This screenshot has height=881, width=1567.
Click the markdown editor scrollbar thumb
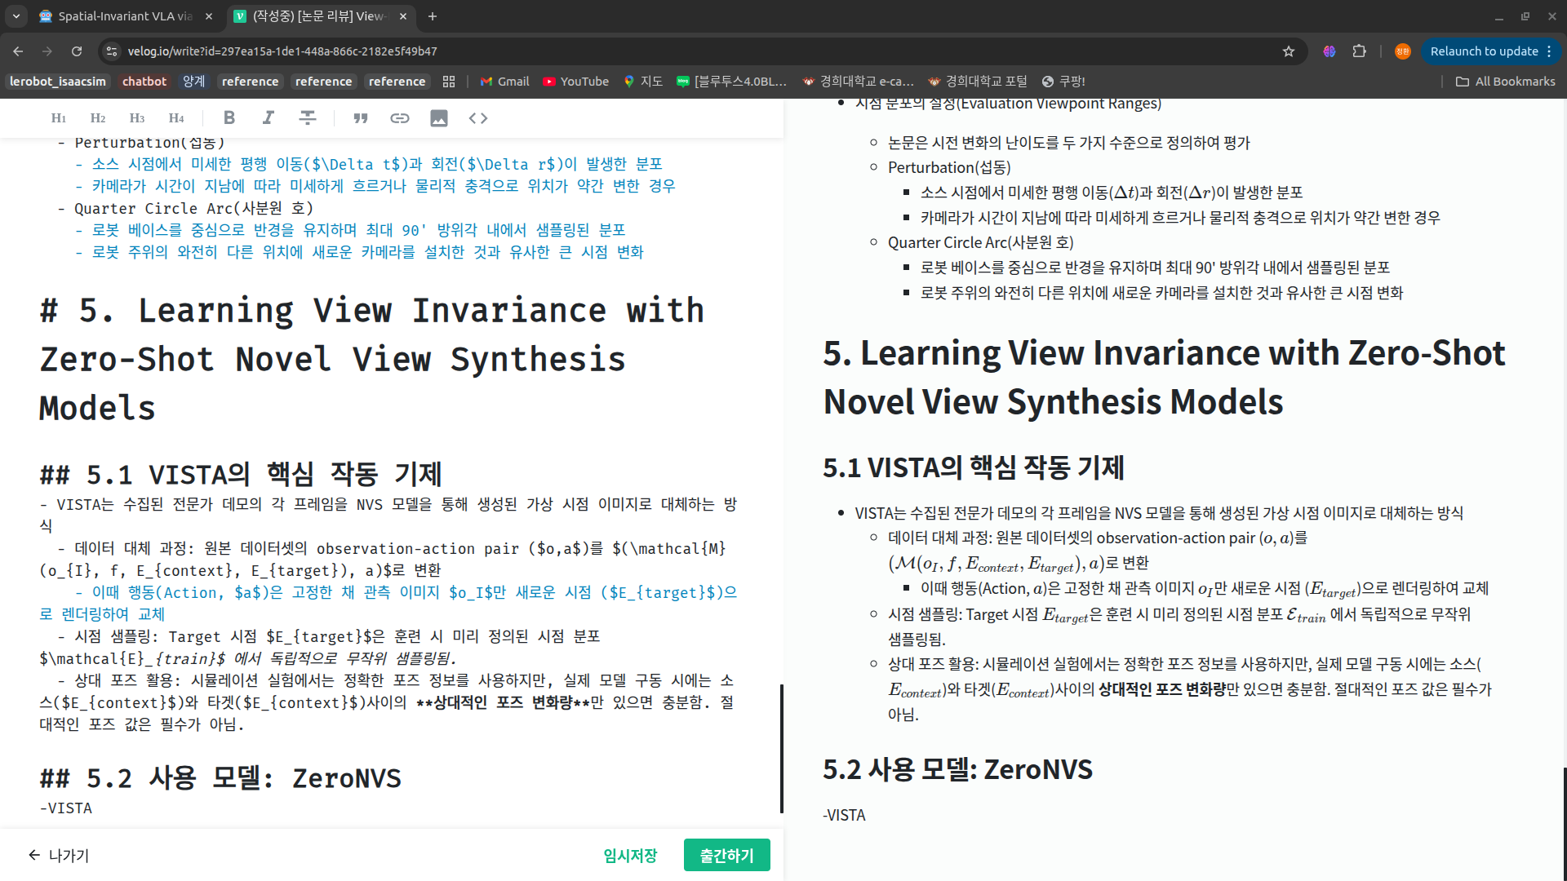pyautogui.click(x=781, y=748)
